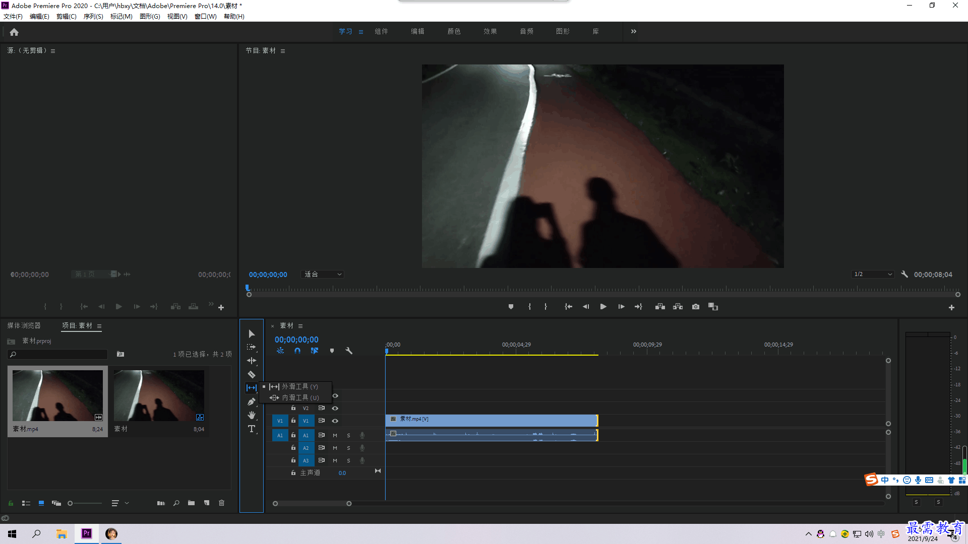Click Find magnifier in project panel
The image size is (968, 544).
click(x=176, y=503)
